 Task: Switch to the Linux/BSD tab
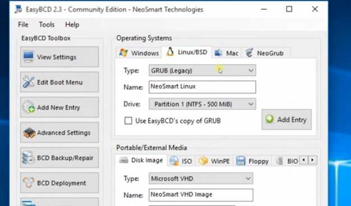[187, 52]
